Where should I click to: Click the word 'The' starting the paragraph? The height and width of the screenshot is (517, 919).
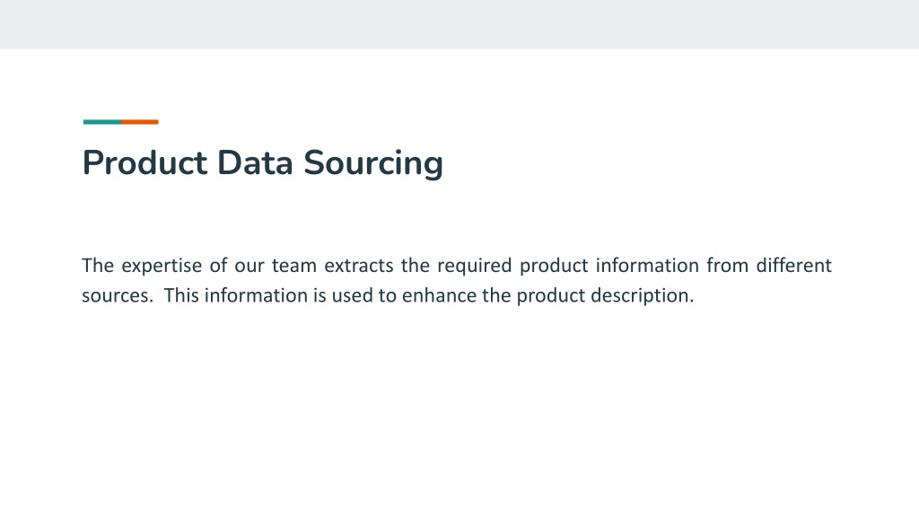pos(98,266)
